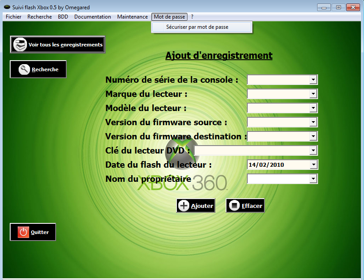The height and width of the screenshot is (280, 364).
Task: Click the Modèle du lecteur label
Action: point(146,108)
